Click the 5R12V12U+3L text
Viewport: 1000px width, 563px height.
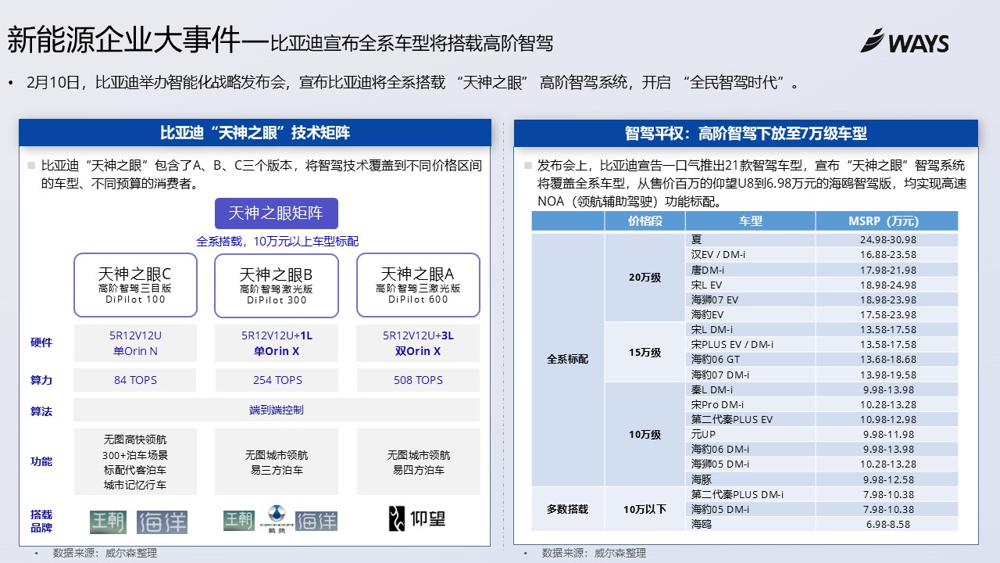point(418,335)
